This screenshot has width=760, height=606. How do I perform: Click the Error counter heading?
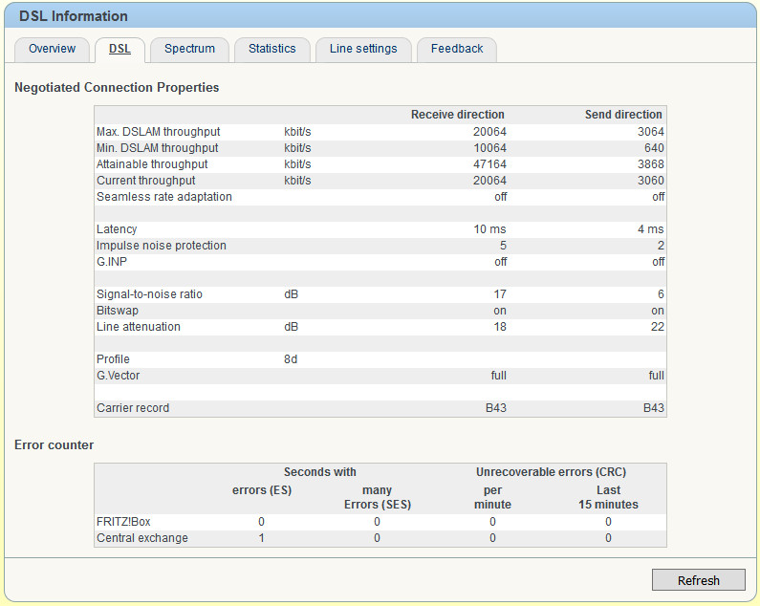pos(54,445)
